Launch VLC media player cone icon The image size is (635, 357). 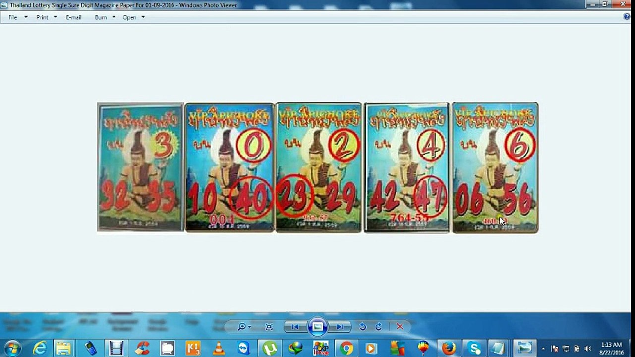click(x=218, y=348)
